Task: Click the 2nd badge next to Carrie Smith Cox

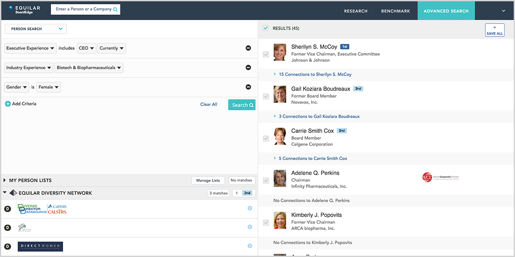Action: 342,131
